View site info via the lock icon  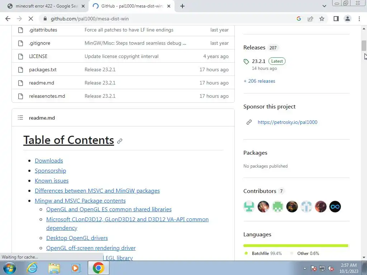tap(45, 19)
